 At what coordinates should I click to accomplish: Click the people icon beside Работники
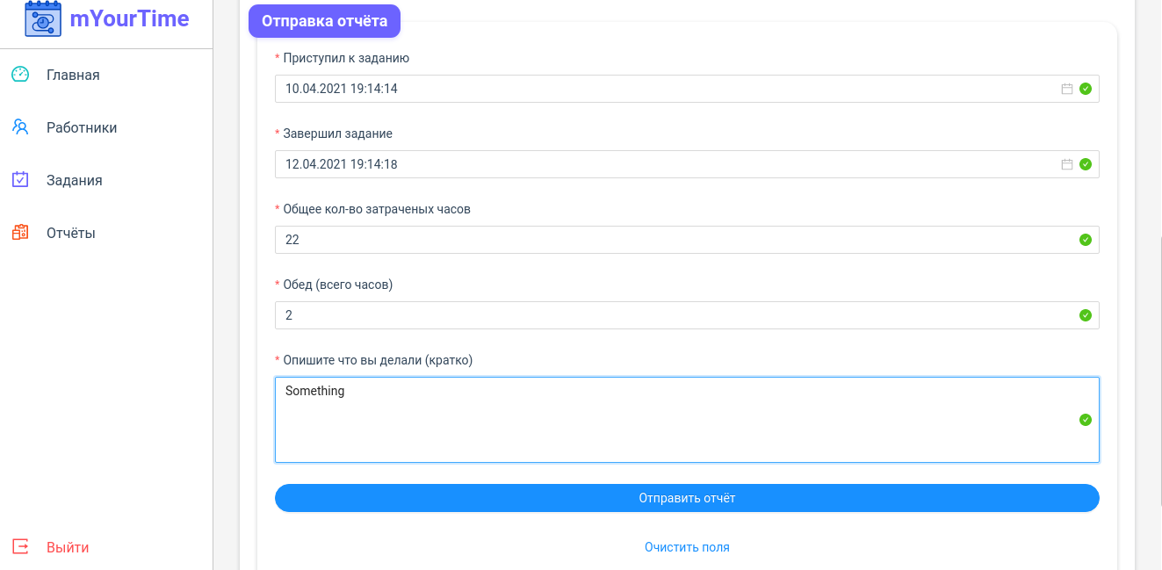[x=20, y=127]
